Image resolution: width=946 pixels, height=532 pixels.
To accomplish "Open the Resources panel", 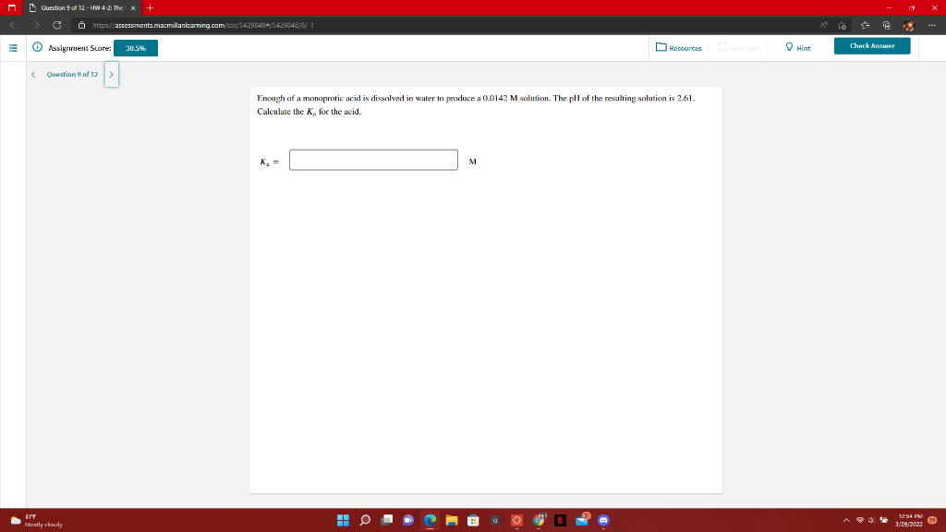I will pos(679,47).
